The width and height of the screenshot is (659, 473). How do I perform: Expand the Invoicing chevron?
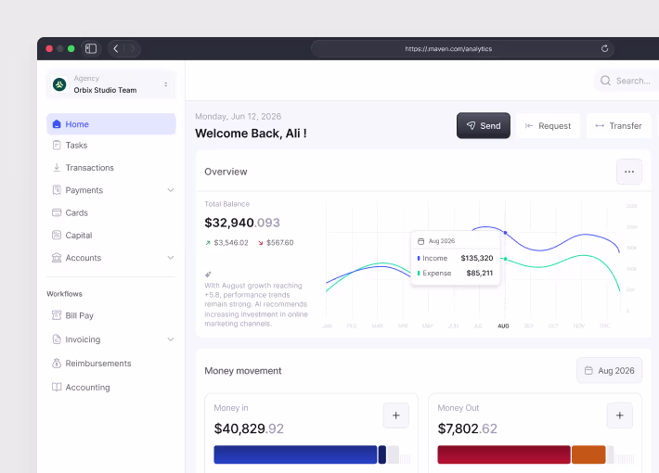(170, 339)
